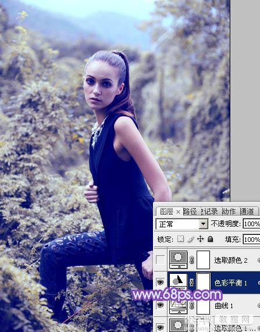Toggle lock all padlock icon

tap(210, 239)
